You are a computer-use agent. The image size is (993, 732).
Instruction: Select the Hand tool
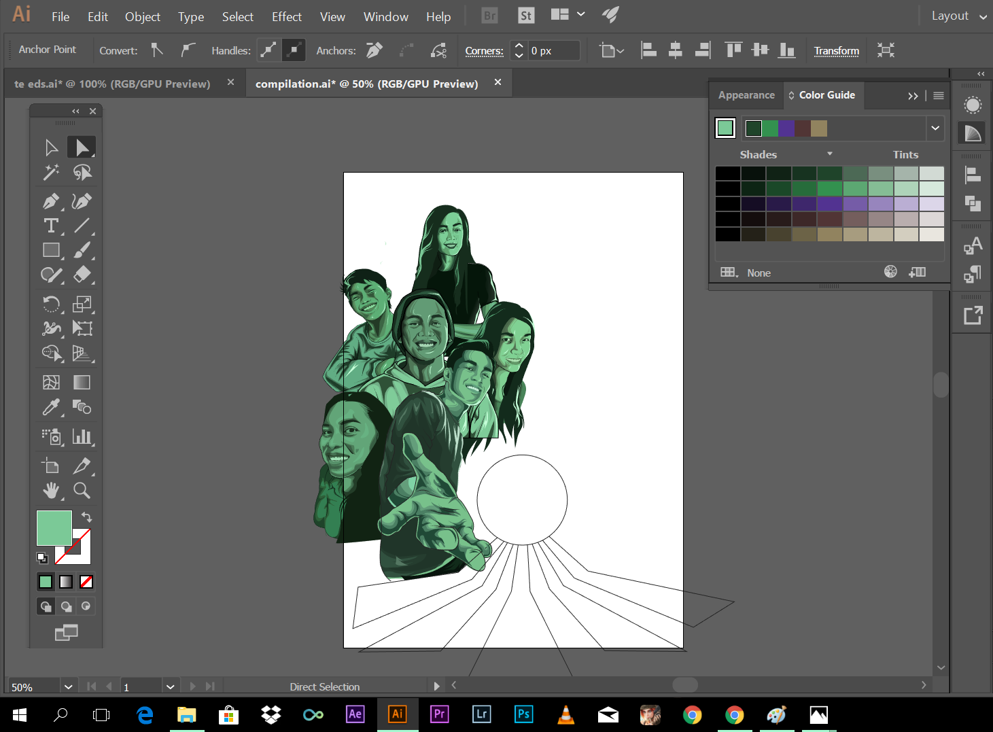[51, 491]
